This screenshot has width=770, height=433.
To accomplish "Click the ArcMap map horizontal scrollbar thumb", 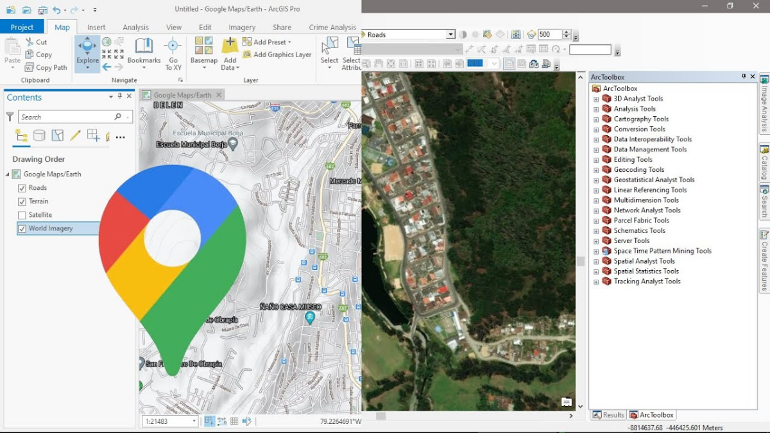I will (x=381, y=416).
